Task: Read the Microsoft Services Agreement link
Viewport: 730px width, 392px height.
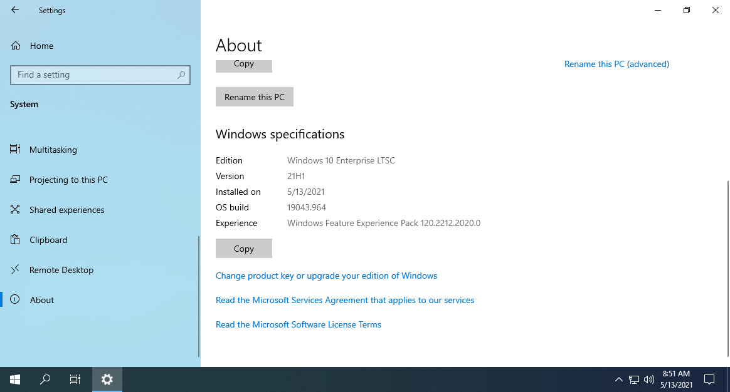Action: point(345,300)
